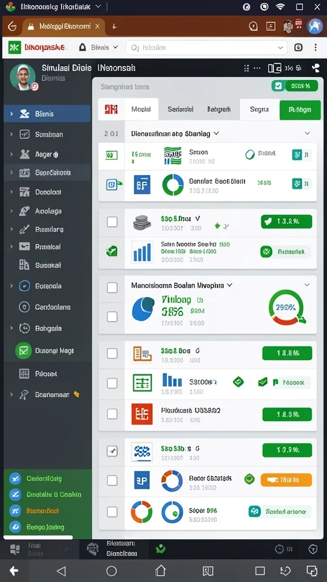Tick checkbox in Plaudoiaai row
The image size is (327, 582).
112,414
